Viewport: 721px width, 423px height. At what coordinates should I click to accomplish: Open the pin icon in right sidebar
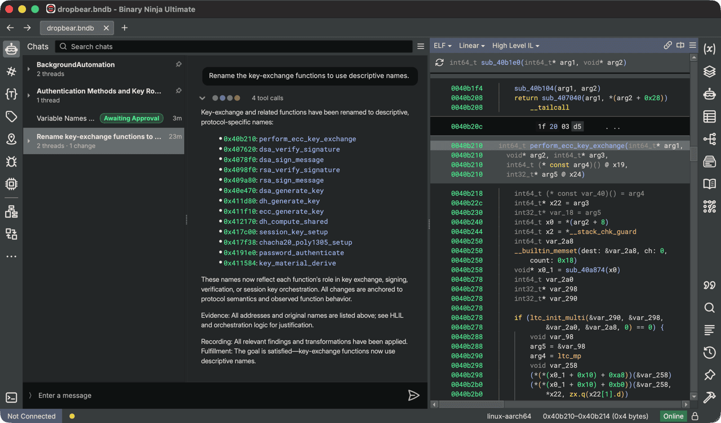coord(710,375)
